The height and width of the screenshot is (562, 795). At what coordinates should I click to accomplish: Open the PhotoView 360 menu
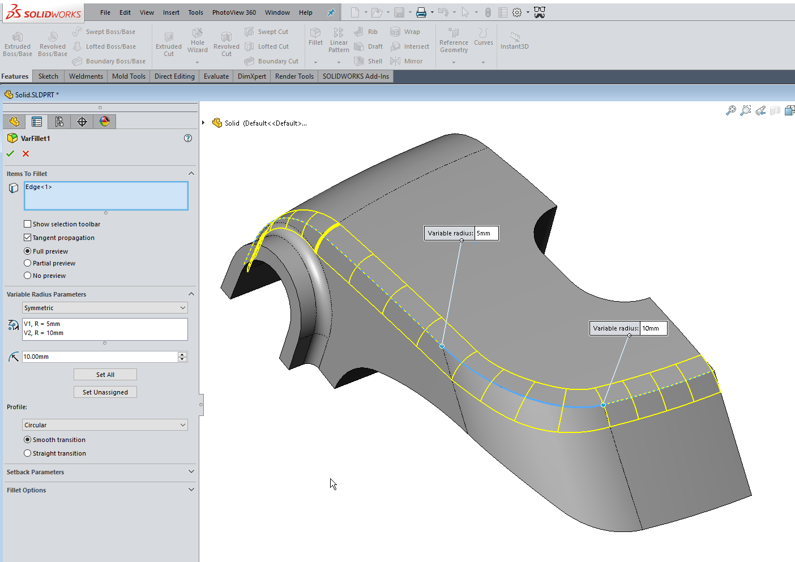(x=234, y=12)
